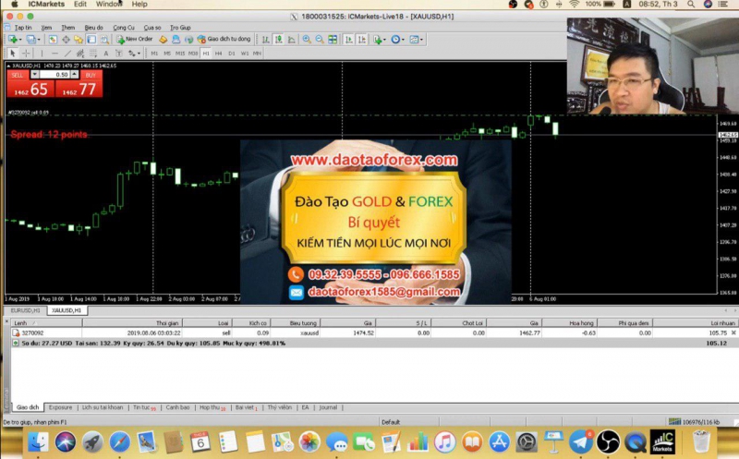Open the Strategy Tester magnifier icon
Screen dimensions: 739x459
(104, 39)
